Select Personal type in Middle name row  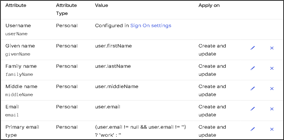67,87
